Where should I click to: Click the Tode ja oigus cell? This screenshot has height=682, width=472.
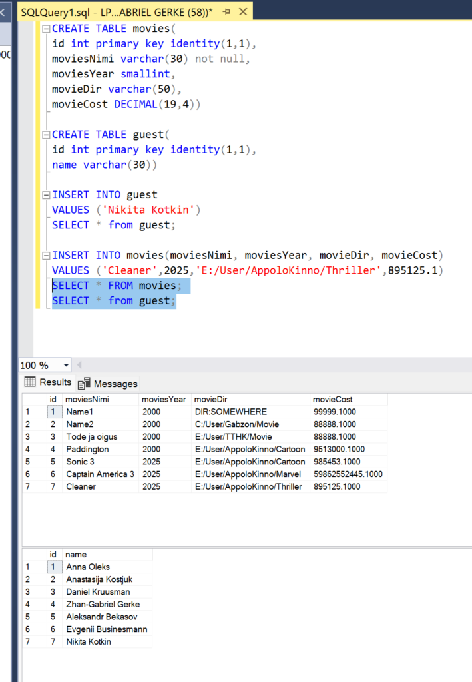pyautogui.click(x=101, y=437)
